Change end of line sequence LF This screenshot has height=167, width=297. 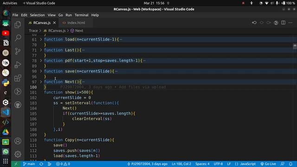click(x=229, y=164)
